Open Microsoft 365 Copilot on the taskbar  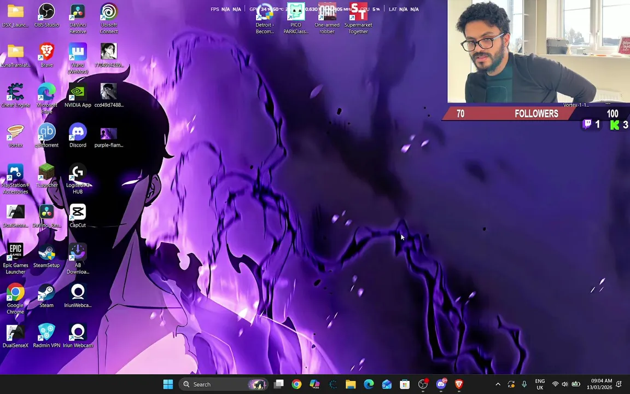[314, 384]
